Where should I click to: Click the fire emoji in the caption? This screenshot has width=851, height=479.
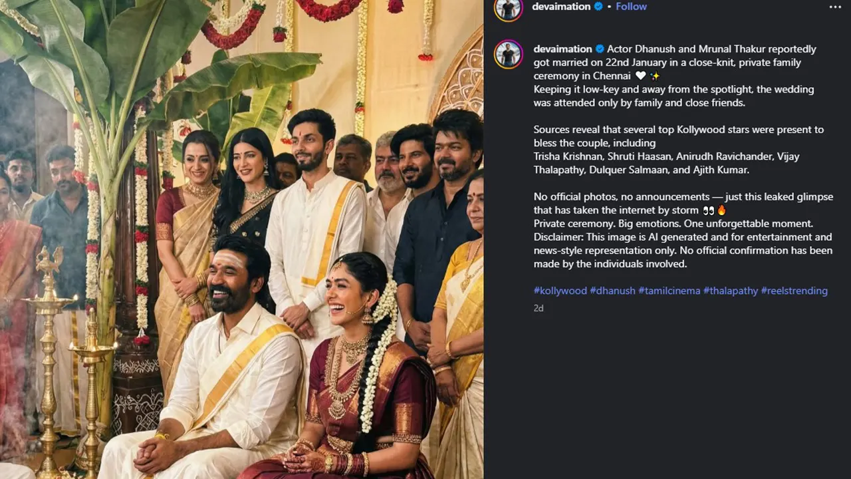(722, 210)
